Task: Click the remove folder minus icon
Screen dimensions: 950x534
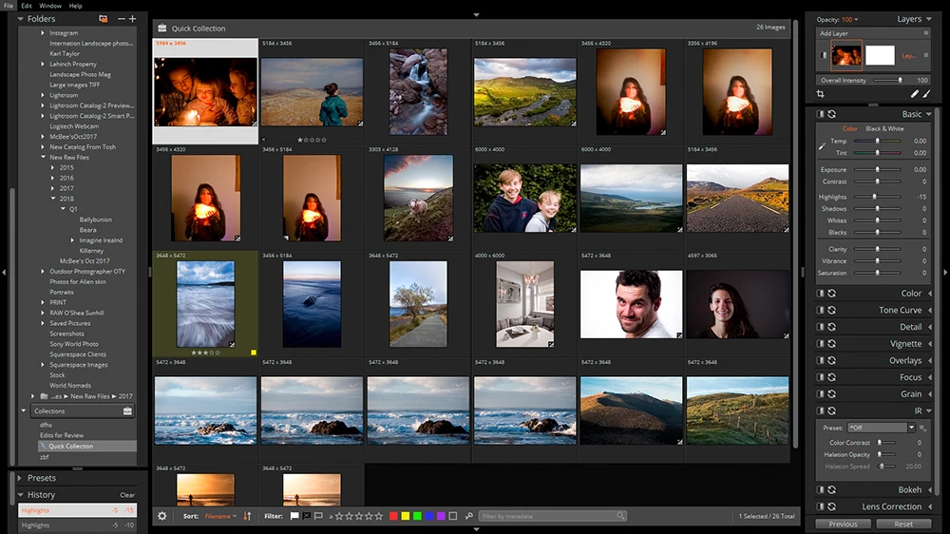Action: pos(122,19)
